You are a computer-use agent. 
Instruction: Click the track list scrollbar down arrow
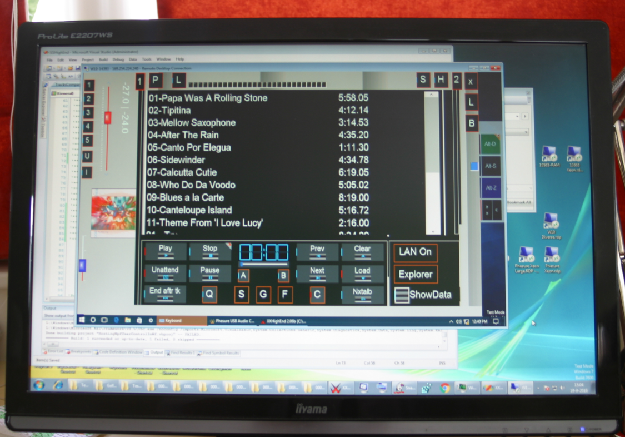[x=433, y=231]
